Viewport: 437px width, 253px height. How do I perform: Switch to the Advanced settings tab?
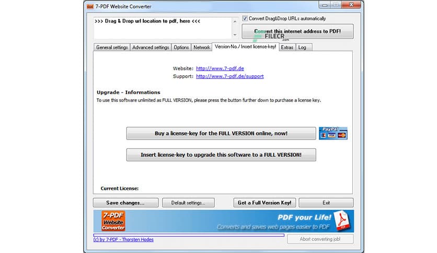(x=151, y=48)
